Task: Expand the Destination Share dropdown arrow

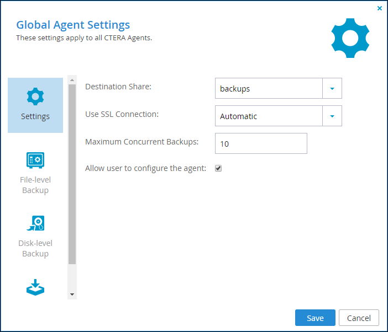Action: pyautogui.click(x=332, y=88)
